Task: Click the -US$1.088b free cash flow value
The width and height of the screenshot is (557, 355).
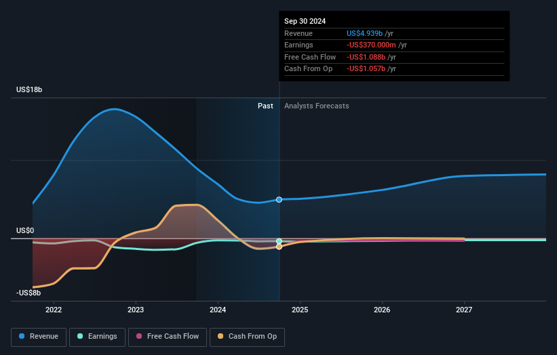Action: 366,57
